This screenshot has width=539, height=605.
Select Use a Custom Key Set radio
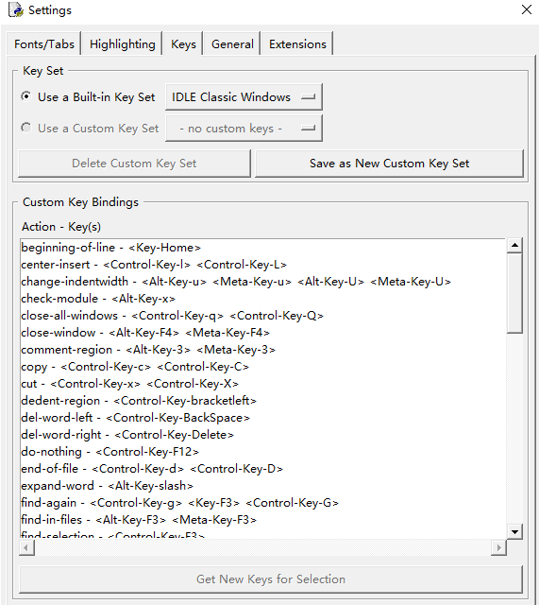[x=26, y=128]
